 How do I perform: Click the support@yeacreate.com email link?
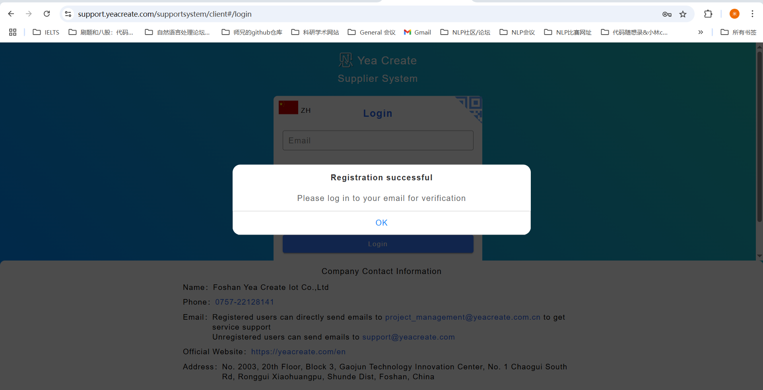click(408, 337)
